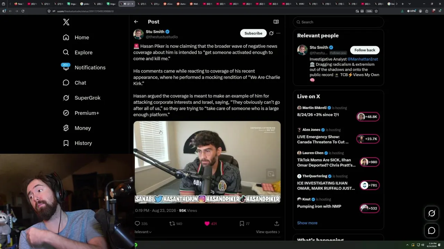Expand the tab list dropdown chevron
Viewport: 444px width, 249px height.
coord(410,4)
